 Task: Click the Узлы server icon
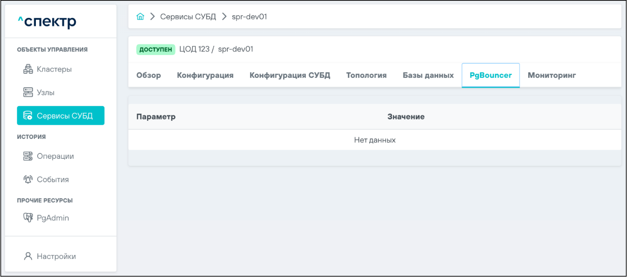click(28, 93)
